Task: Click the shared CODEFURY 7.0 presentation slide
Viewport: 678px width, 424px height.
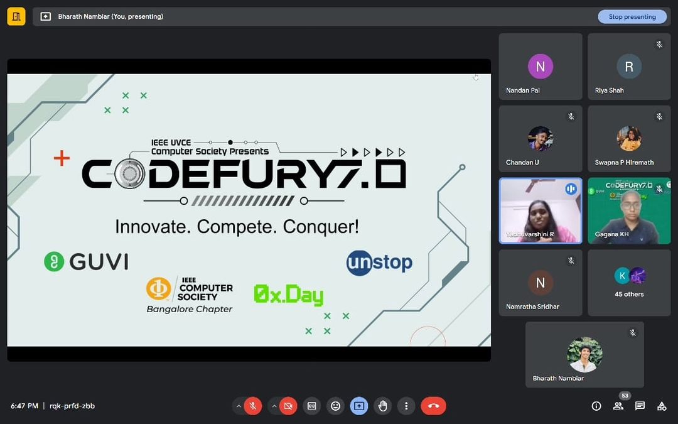Action: pyautogui.click(x=249, y=210)
